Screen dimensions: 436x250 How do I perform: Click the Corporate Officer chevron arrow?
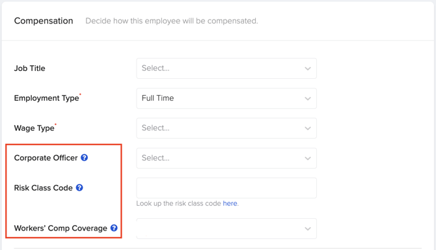(308, 158)
